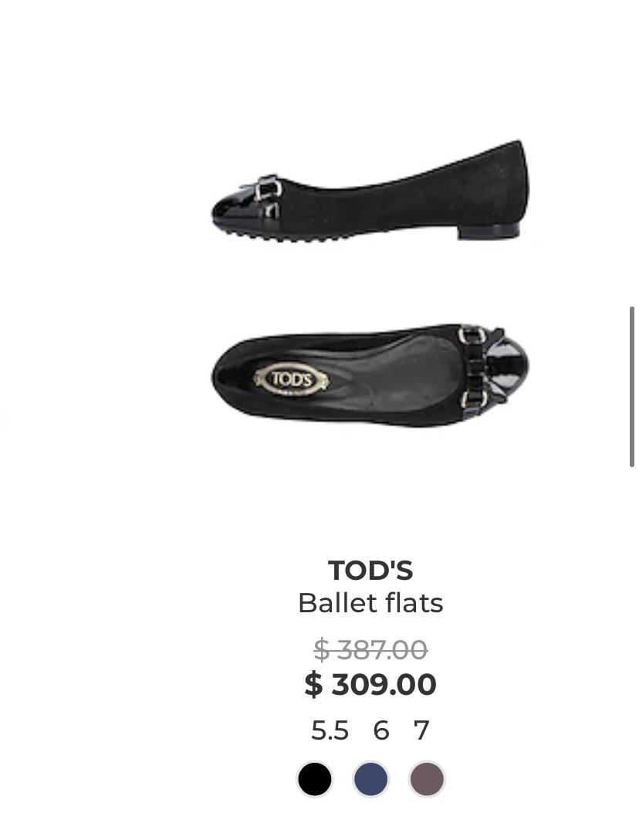Click the buckle on the side view shoe

pyautogui.click(x=268, y=189)
